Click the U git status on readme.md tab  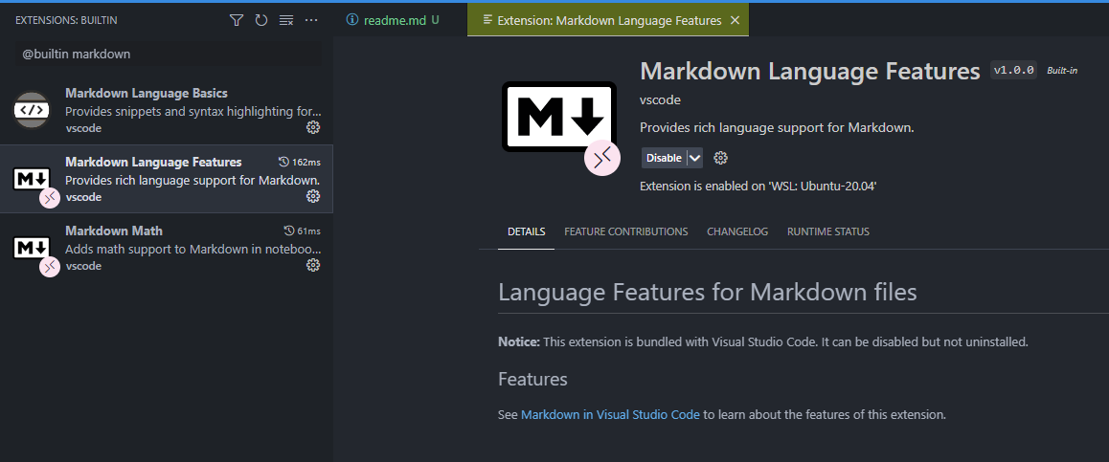coord(435,20)
